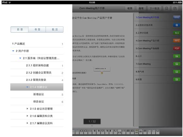Image resolution: width=183 pixels, height=137 pixels.
Task: Collapse the 2.1 服务端 subsection
Action: pyautogui.click(x=20, y=58)
